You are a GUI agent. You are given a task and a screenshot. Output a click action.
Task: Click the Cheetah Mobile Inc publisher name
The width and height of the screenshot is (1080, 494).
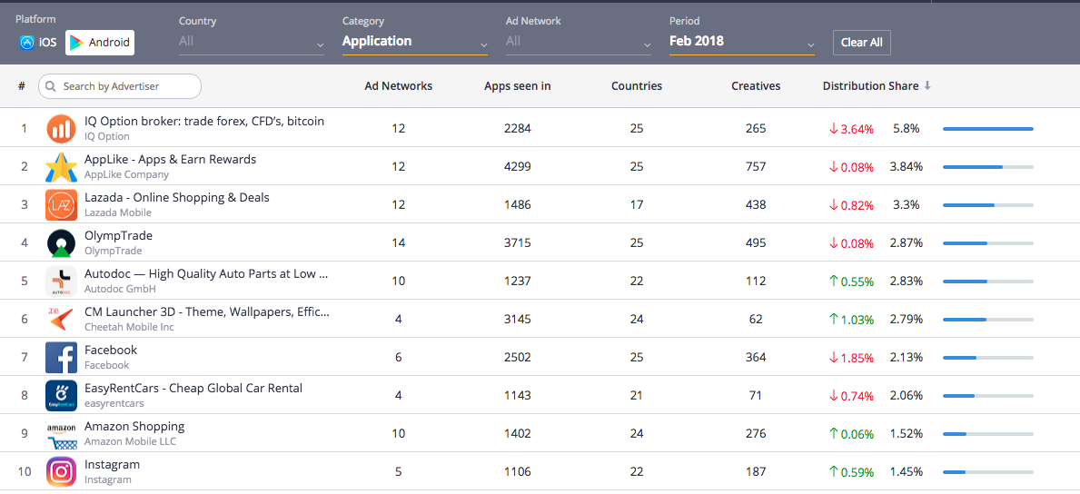130,327
